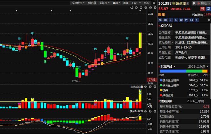This screenshot has width=211, height=134.
Task: Open 麦米MACD indicator settings gear
Action: (x=145, y=111)
